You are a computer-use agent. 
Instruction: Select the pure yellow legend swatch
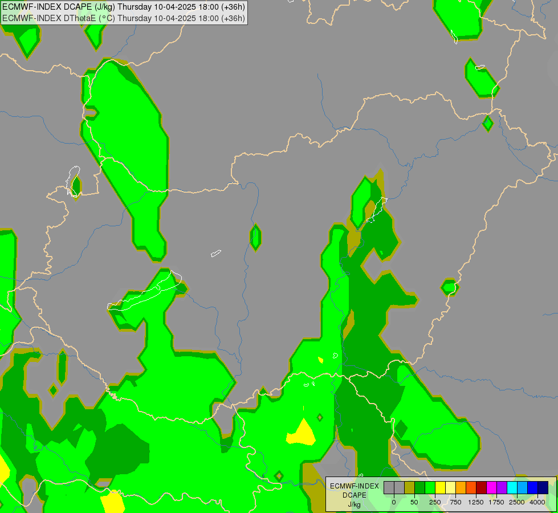click(x=441, y=487)
